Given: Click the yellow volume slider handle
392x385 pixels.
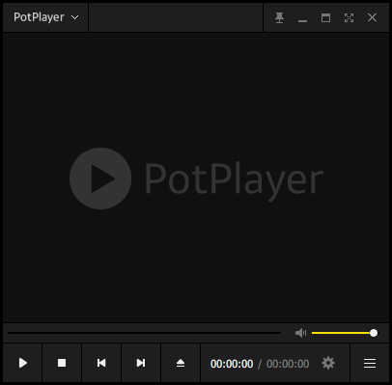Looking at the screenshot, I should [x=374, y=333].
